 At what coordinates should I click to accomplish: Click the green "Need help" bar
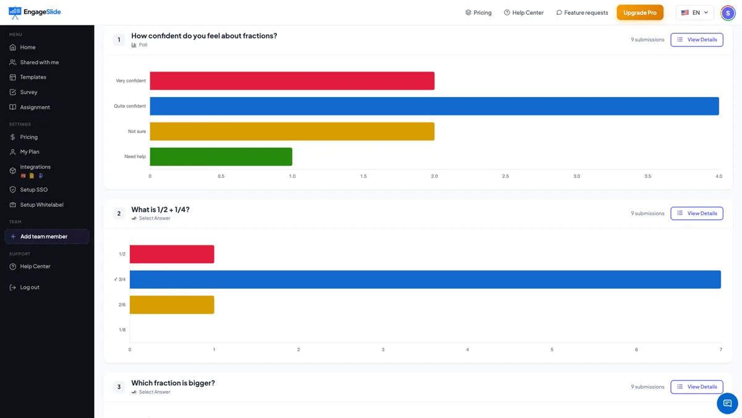tap(221, 157)
